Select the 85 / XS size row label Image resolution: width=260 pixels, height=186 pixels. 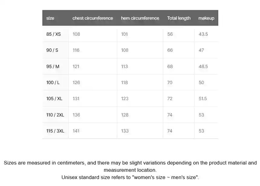point(54,34)
